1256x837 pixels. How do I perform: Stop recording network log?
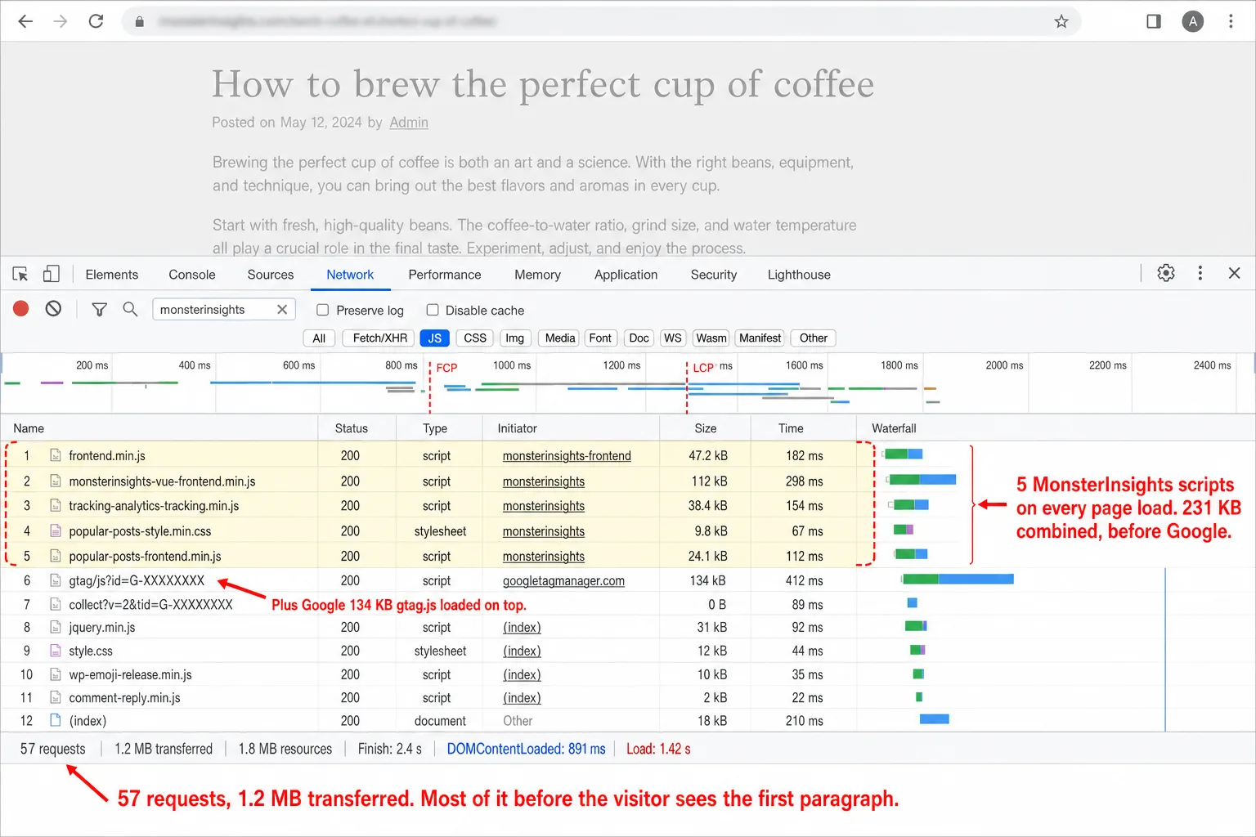[21, 308]
